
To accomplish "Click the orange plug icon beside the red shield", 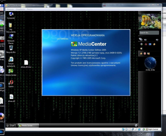I will pyautogui.click(x=141, y=54).
